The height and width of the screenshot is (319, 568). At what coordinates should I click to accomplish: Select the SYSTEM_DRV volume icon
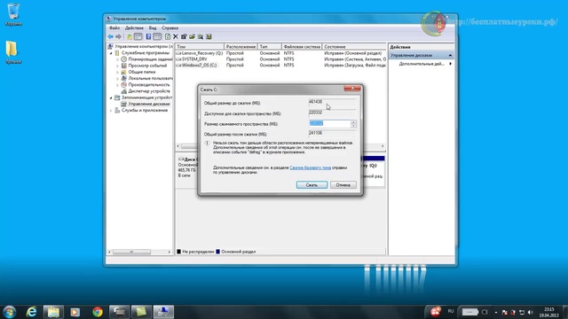point(178,59)
